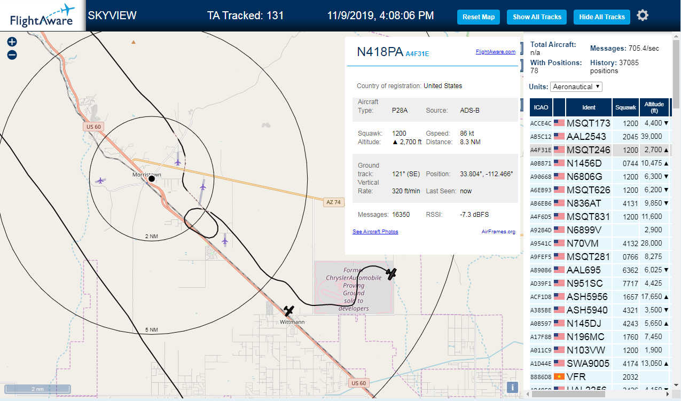Click the US flag in the N196MC row
The width and height of the screenshot is (681, 401).
pyautogui.click(x=559, y=337)
